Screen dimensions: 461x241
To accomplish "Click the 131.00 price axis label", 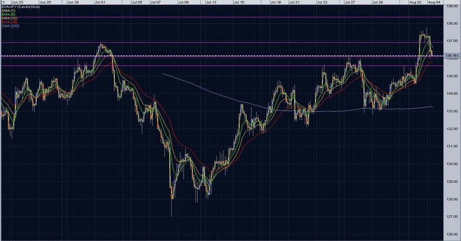I will point(452,146).
